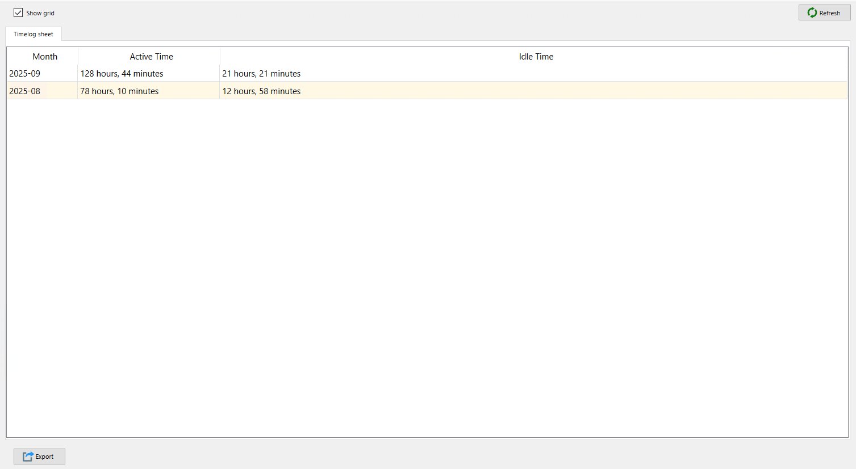Click the Show grid label text
Viewport: 856px width, 469px height.
(x=40, y=13)
